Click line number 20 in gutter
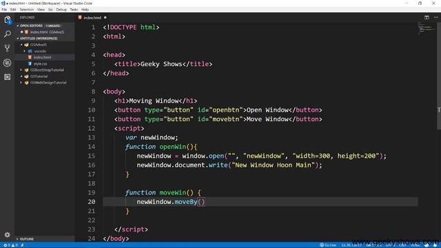Image resolution: width=441 pixels, height=248 pixels. (x=92, y=202)
